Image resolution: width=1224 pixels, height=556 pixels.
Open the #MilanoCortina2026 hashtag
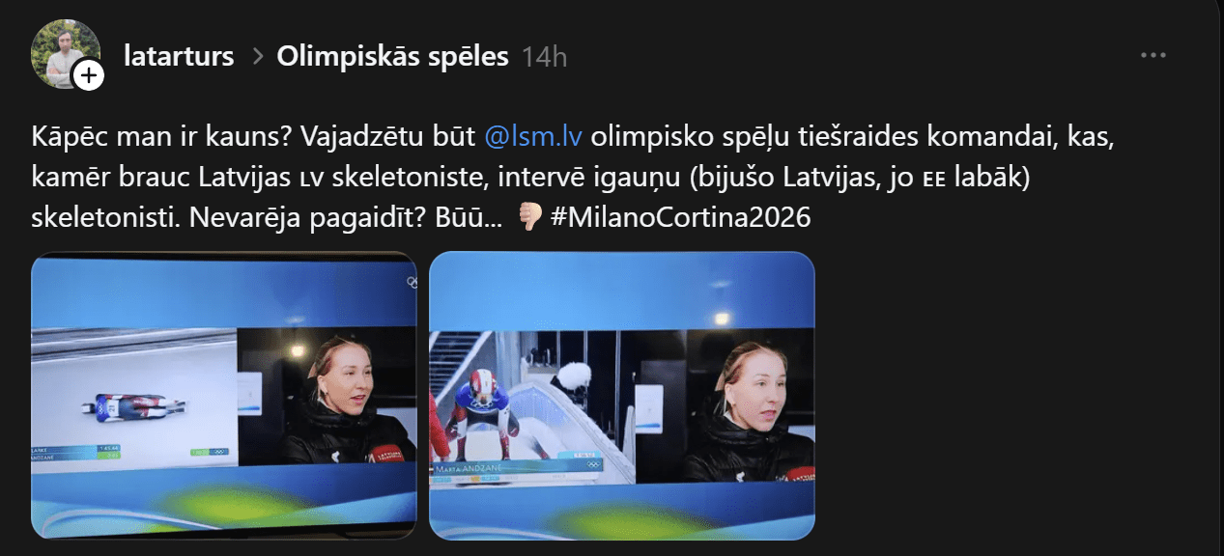[x=680, y=218]
